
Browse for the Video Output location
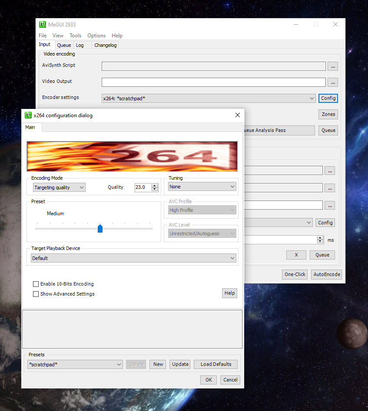pos(333,82)
